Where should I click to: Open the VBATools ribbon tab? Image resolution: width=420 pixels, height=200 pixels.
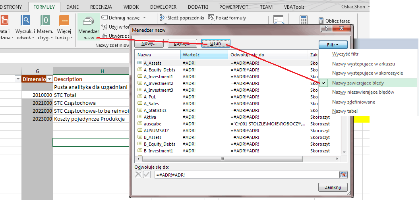pyautogui.click(x=294, y=7)
